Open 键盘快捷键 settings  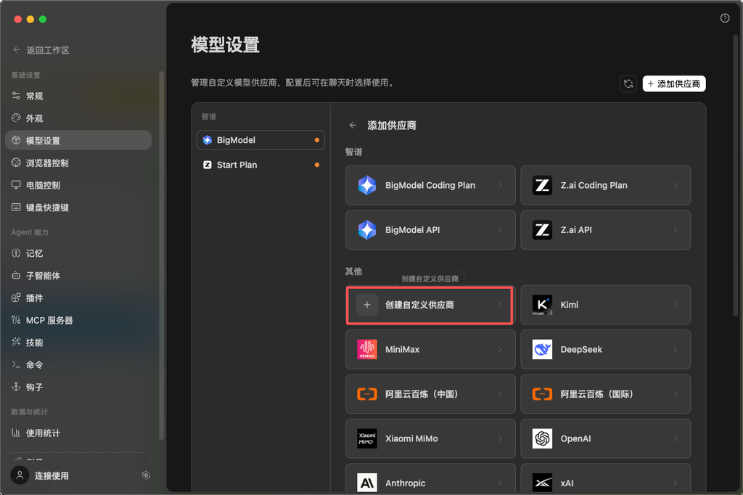click(x=78, y=208)
